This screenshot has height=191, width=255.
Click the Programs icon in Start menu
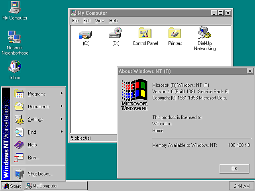pyautogui.click(x=19, y=94)
